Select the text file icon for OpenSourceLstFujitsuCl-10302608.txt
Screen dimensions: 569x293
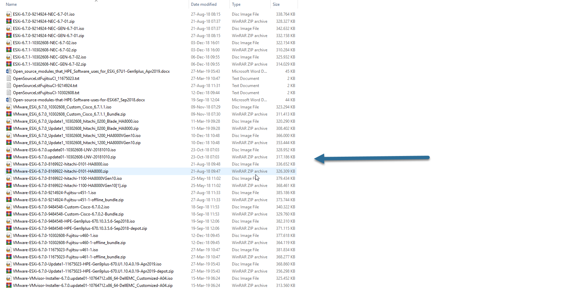point(9,93)
